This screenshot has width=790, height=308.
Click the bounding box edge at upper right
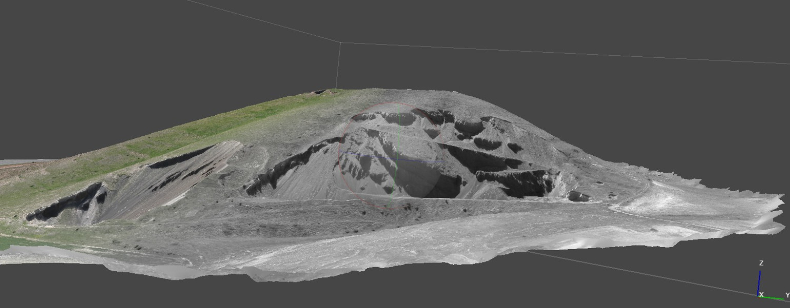point(564,52)
